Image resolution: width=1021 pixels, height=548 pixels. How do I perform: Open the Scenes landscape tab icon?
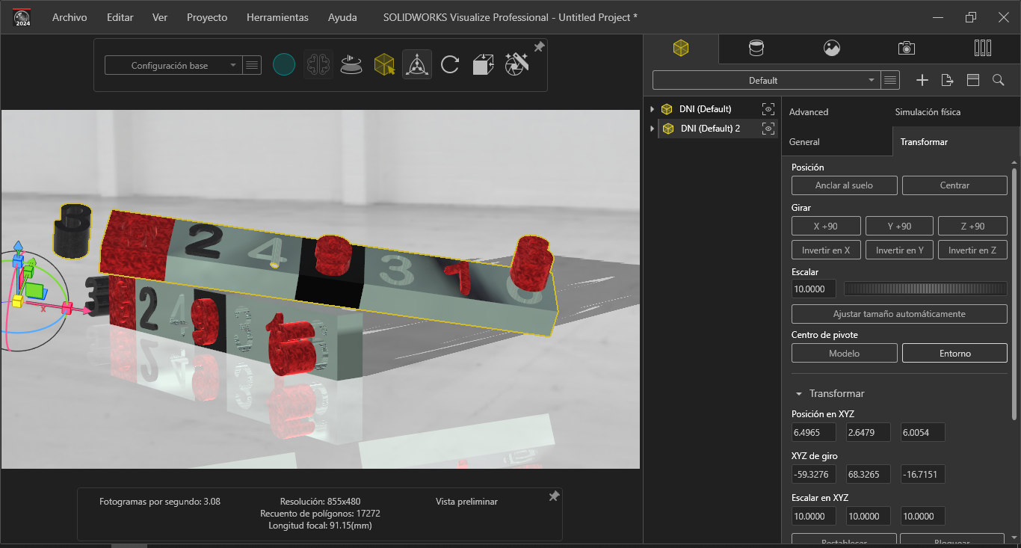point(831,49)
